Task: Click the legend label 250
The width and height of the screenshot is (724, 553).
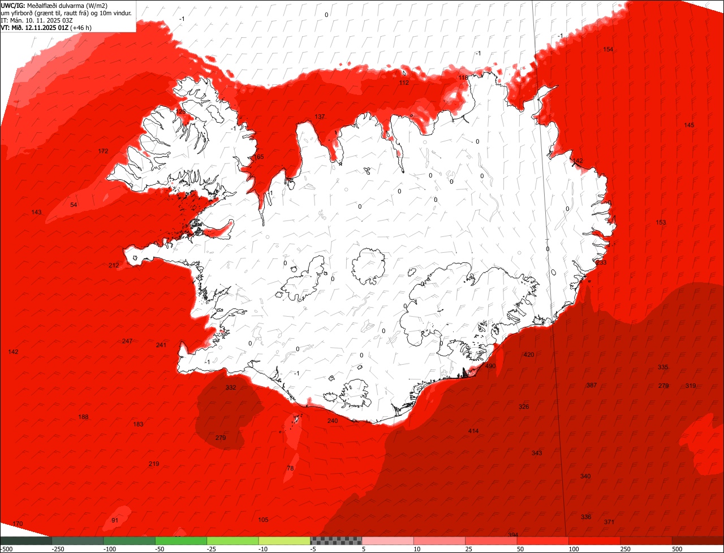Action: click(626, 549)
